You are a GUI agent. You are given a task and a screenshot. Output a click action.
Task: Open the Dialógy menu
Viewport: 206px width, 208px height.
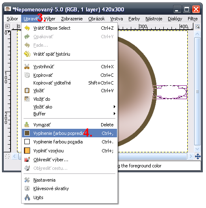coord(175,19)
